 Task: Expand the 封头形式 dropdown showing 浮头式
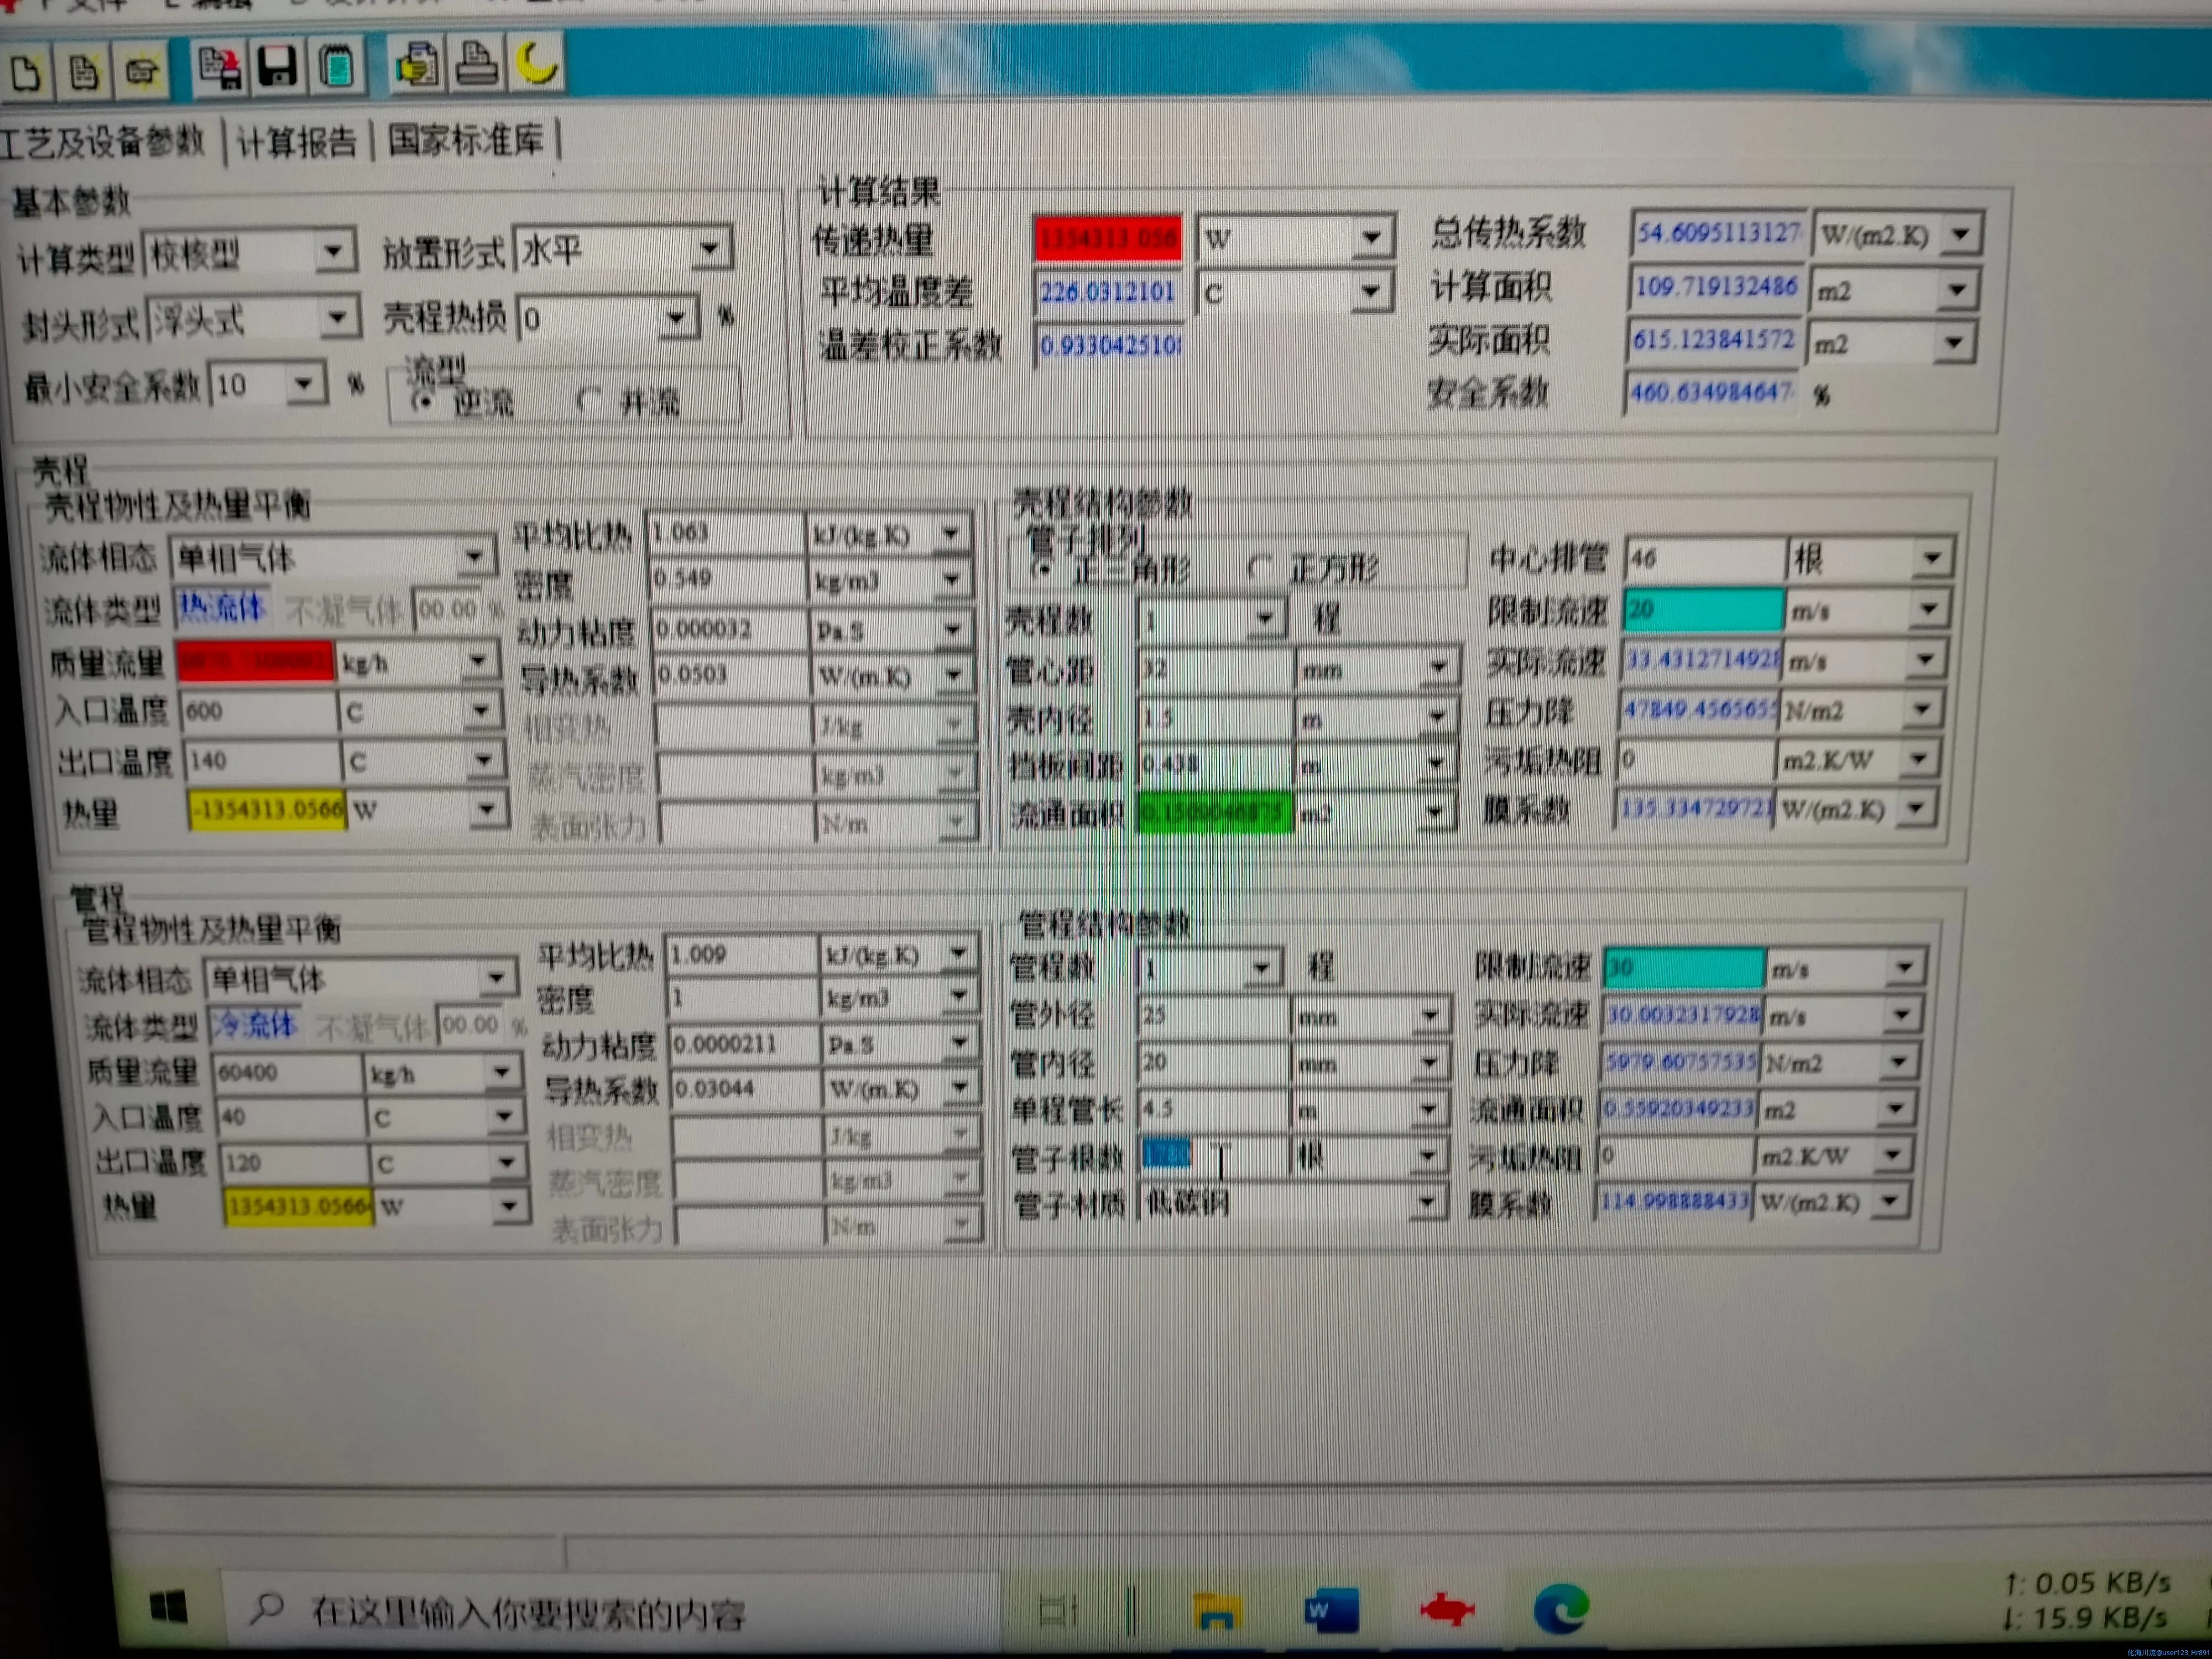338,318
